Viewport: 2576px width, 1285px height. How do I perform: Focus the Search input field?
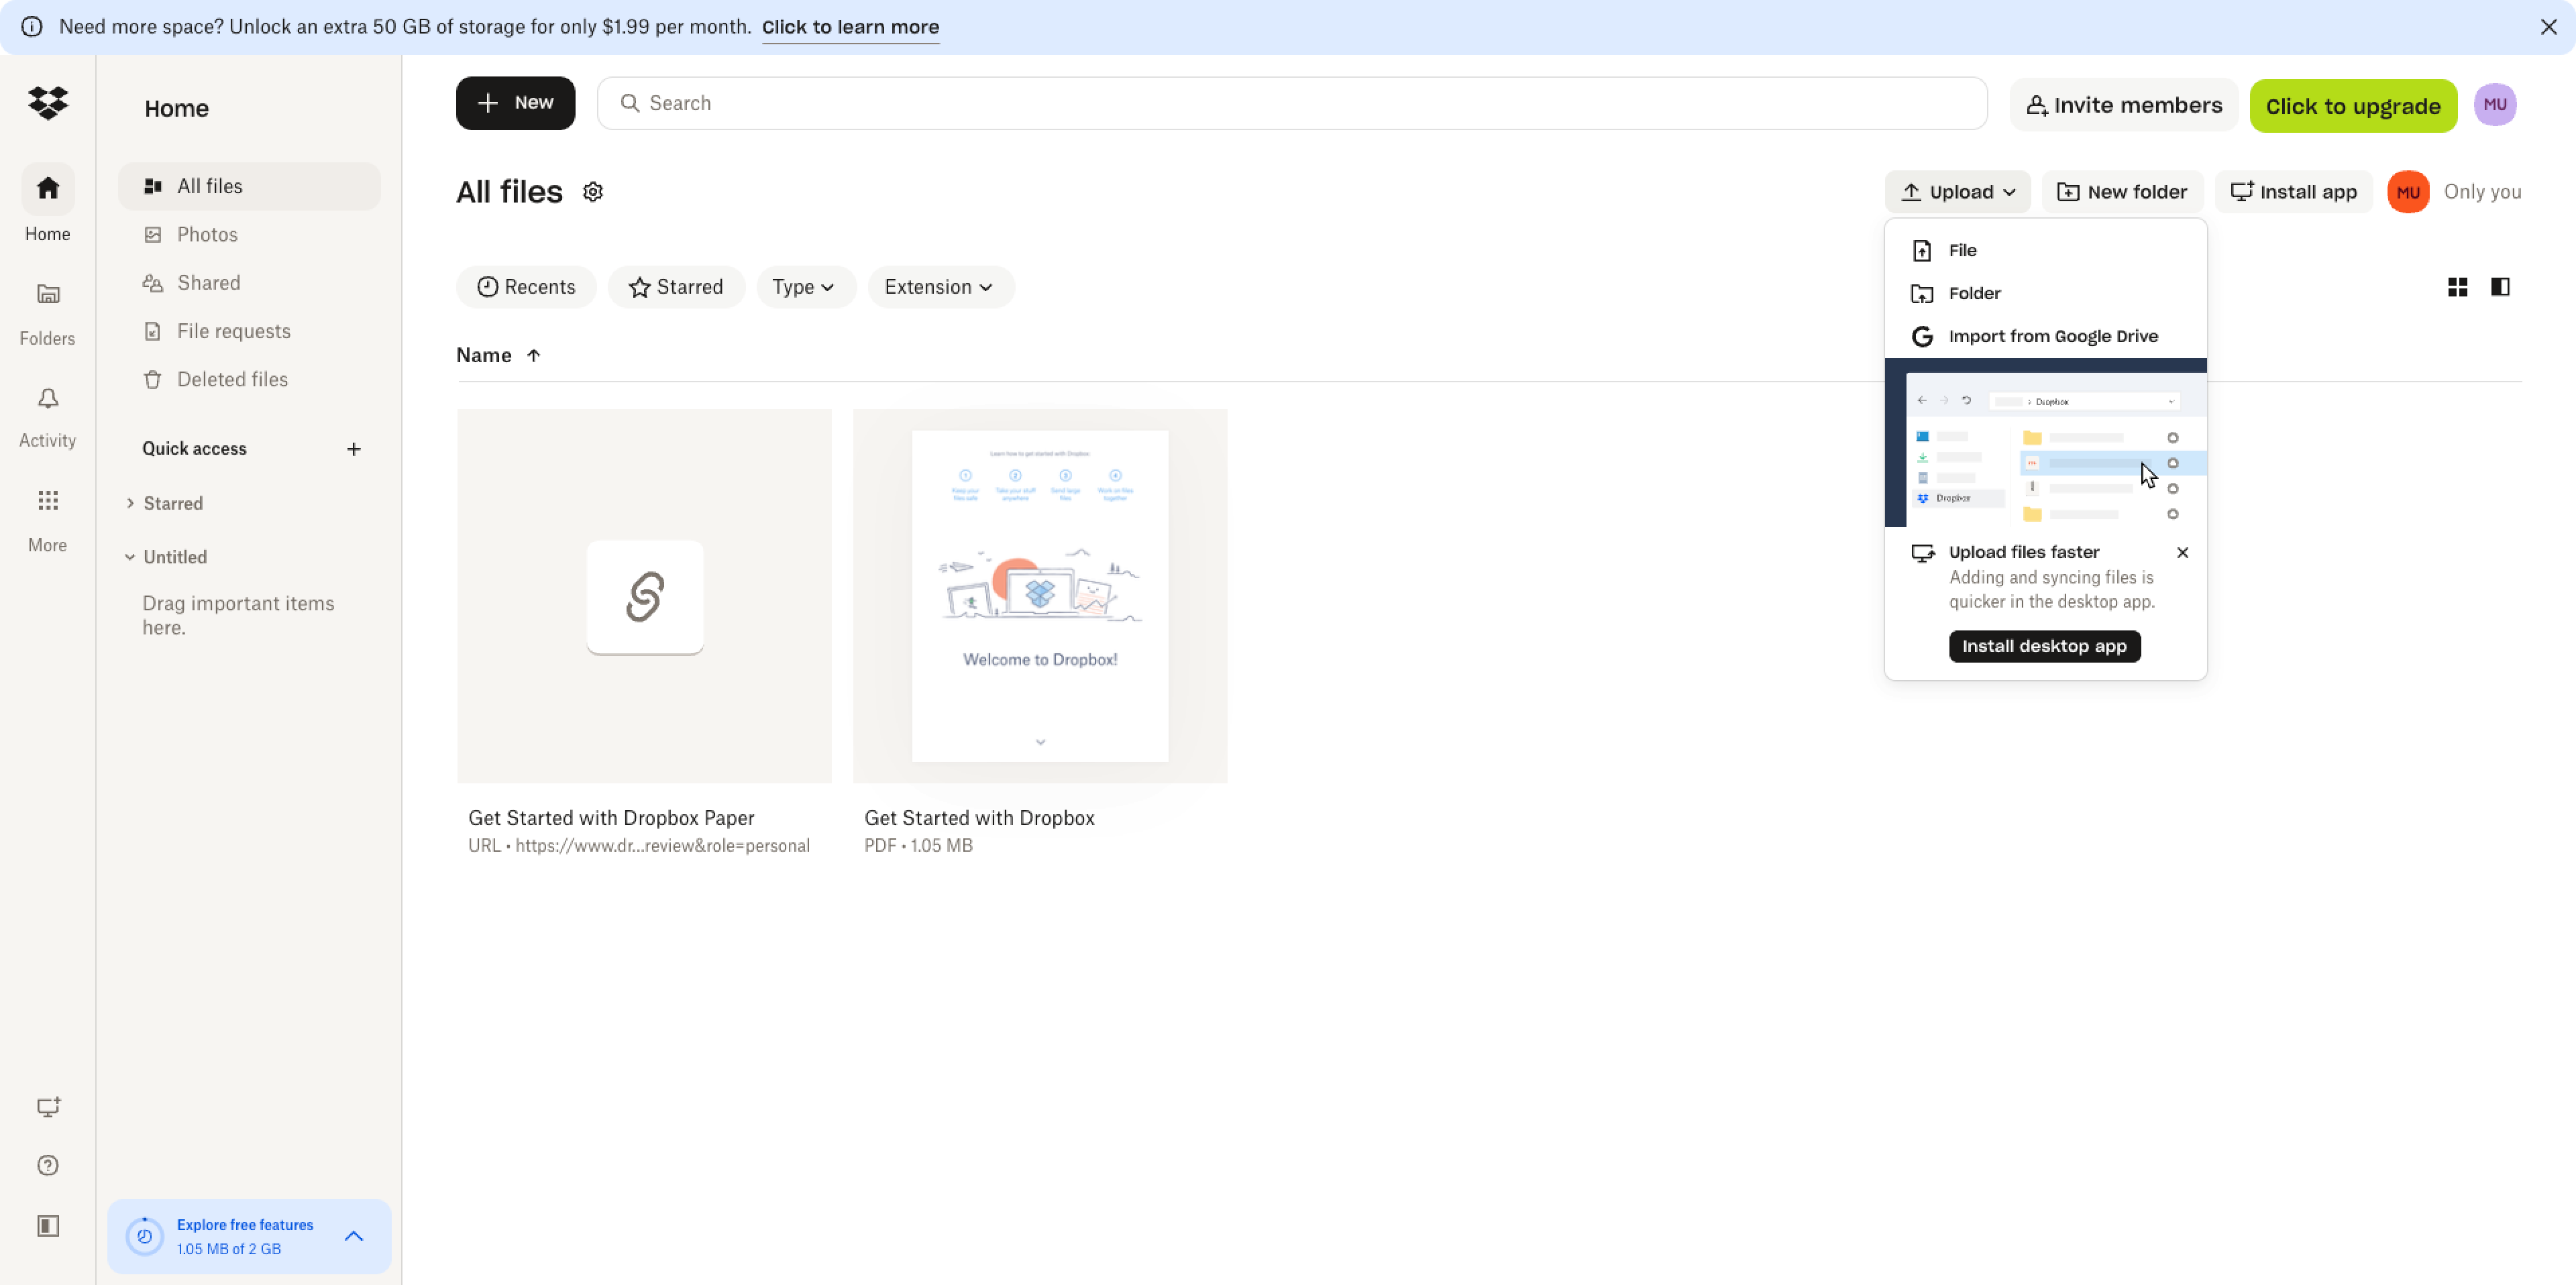[1292, 103]
